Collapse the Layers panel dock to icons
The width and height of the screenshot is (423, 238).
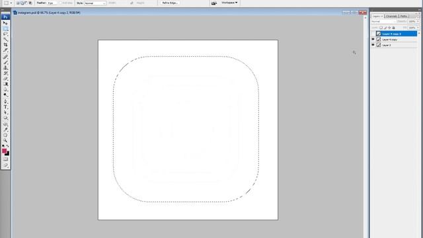click(419, 10)
